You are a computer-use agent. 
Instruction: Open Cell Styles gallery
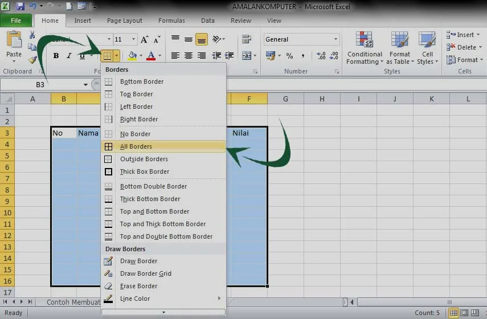pyautogui.click(x=427, y=48)
